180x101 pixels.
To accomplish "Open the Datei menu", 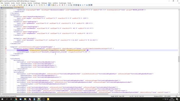I will tap(2, 3).
